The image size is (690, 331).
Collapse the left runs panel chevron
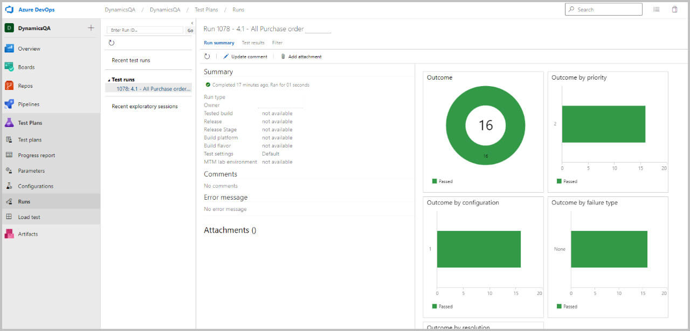(192, 23)
